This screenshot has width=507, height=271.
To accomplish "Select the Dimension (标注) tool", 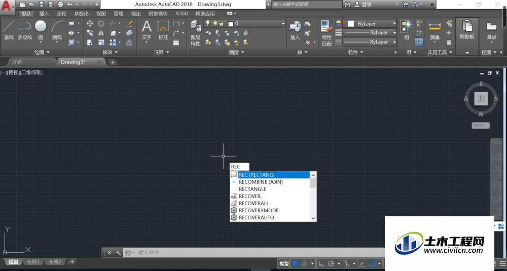I will (x=163, y=30).
